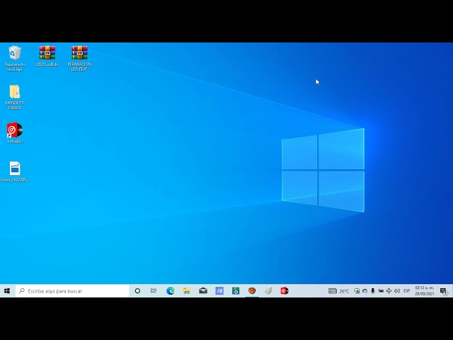The width and height of the screenshot is (453, 340).
Task: Select the 2020 LedEdit archive icon
Action: point(47,56)
